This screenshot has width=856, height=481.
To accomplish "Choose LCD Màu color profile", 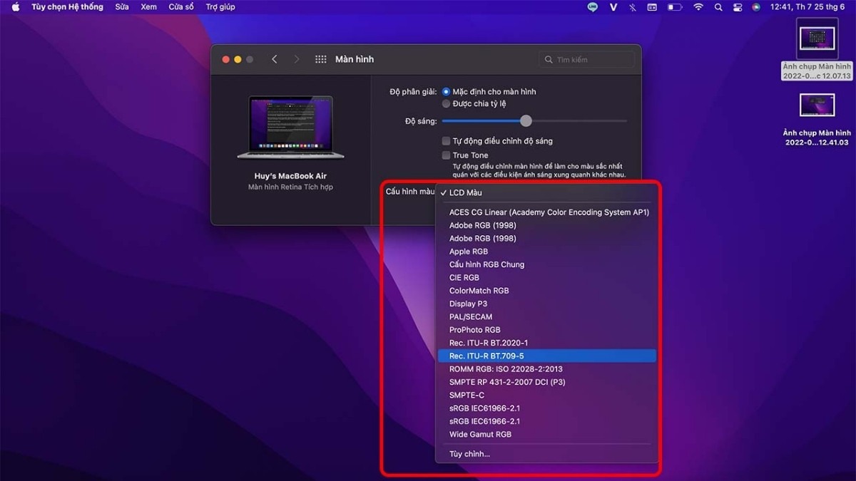I will click(547, 193).
